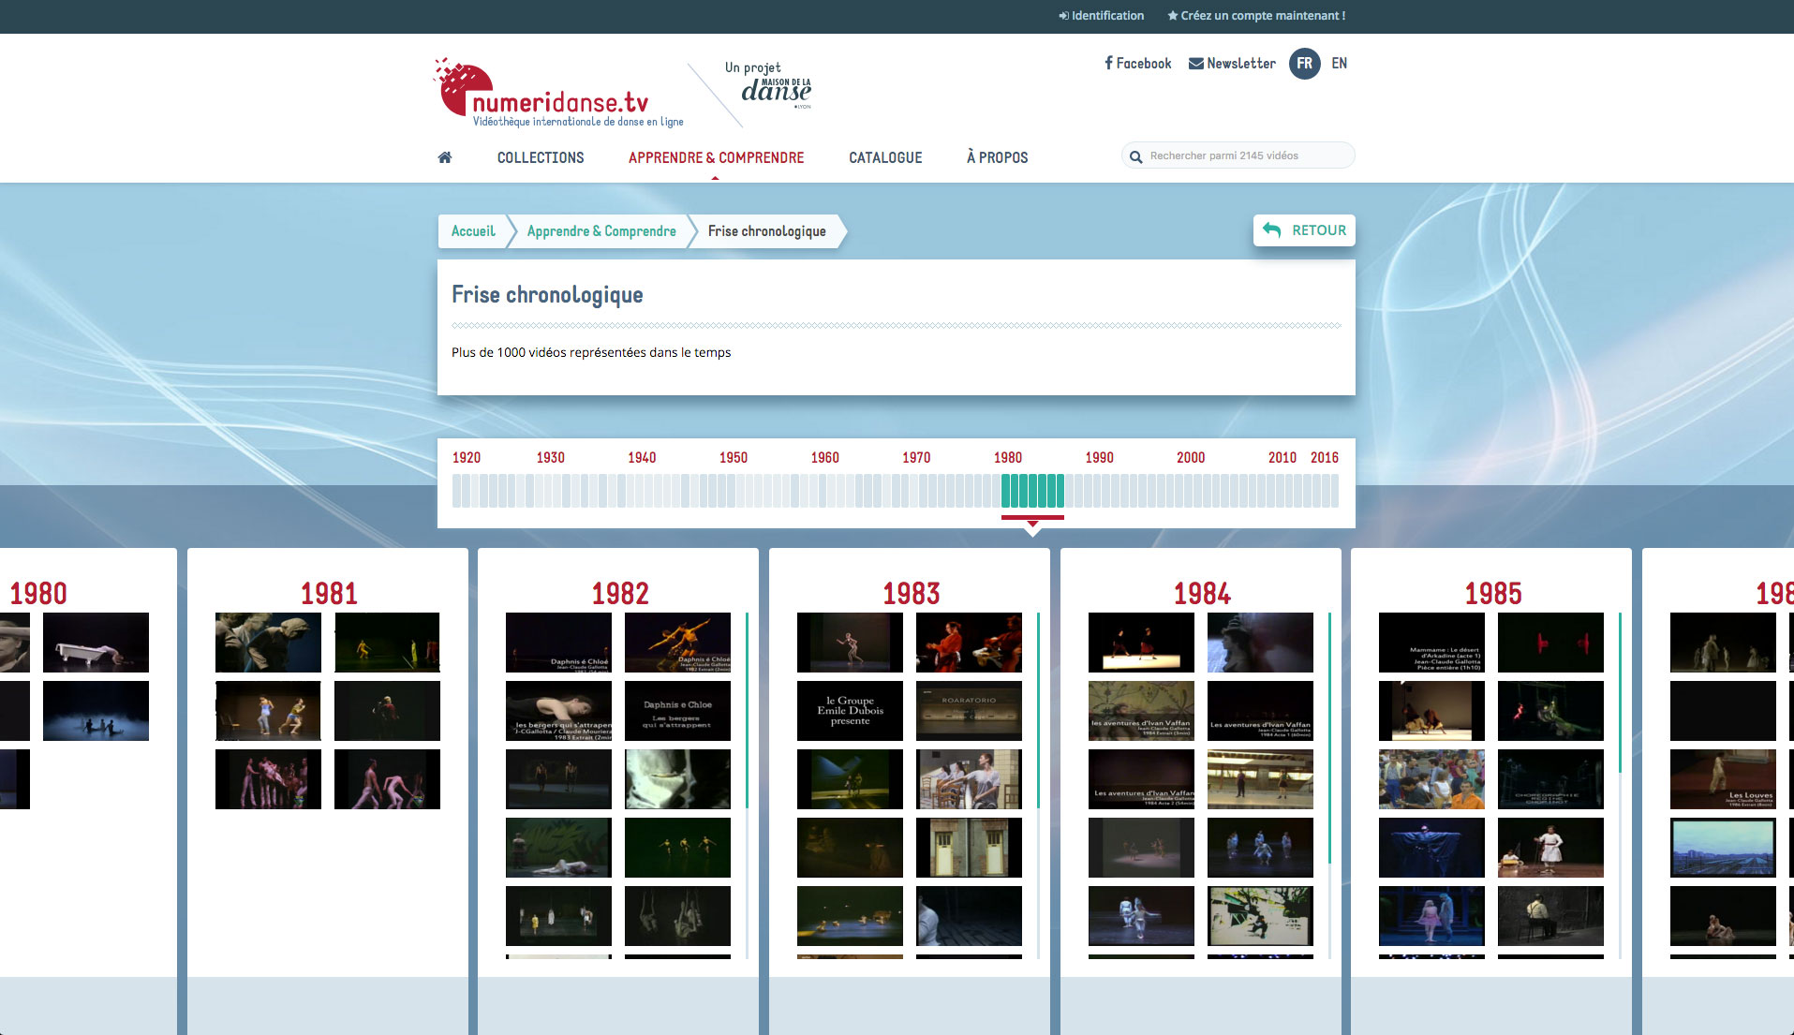Click the RETOUR button
The image size is (1794, 1035).
(1304, 230)
